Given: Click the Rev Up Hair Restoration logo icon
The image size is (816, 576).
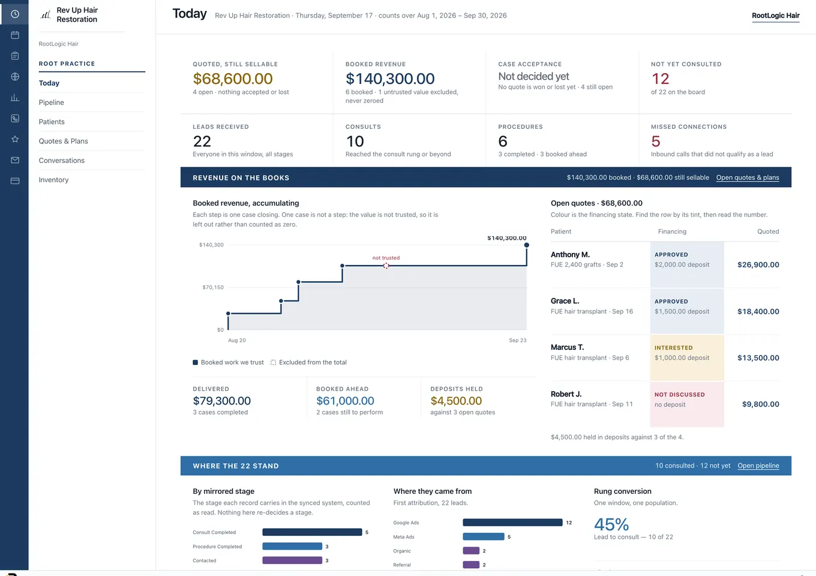Looking at the screenshot, I should tap(46, 15).
